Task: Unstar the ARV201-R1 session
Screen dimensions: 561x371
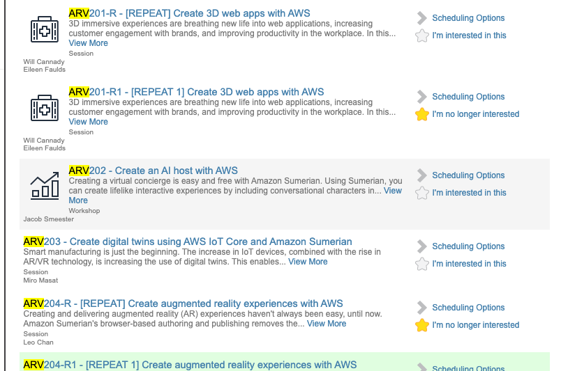Action: pos(422,114)
